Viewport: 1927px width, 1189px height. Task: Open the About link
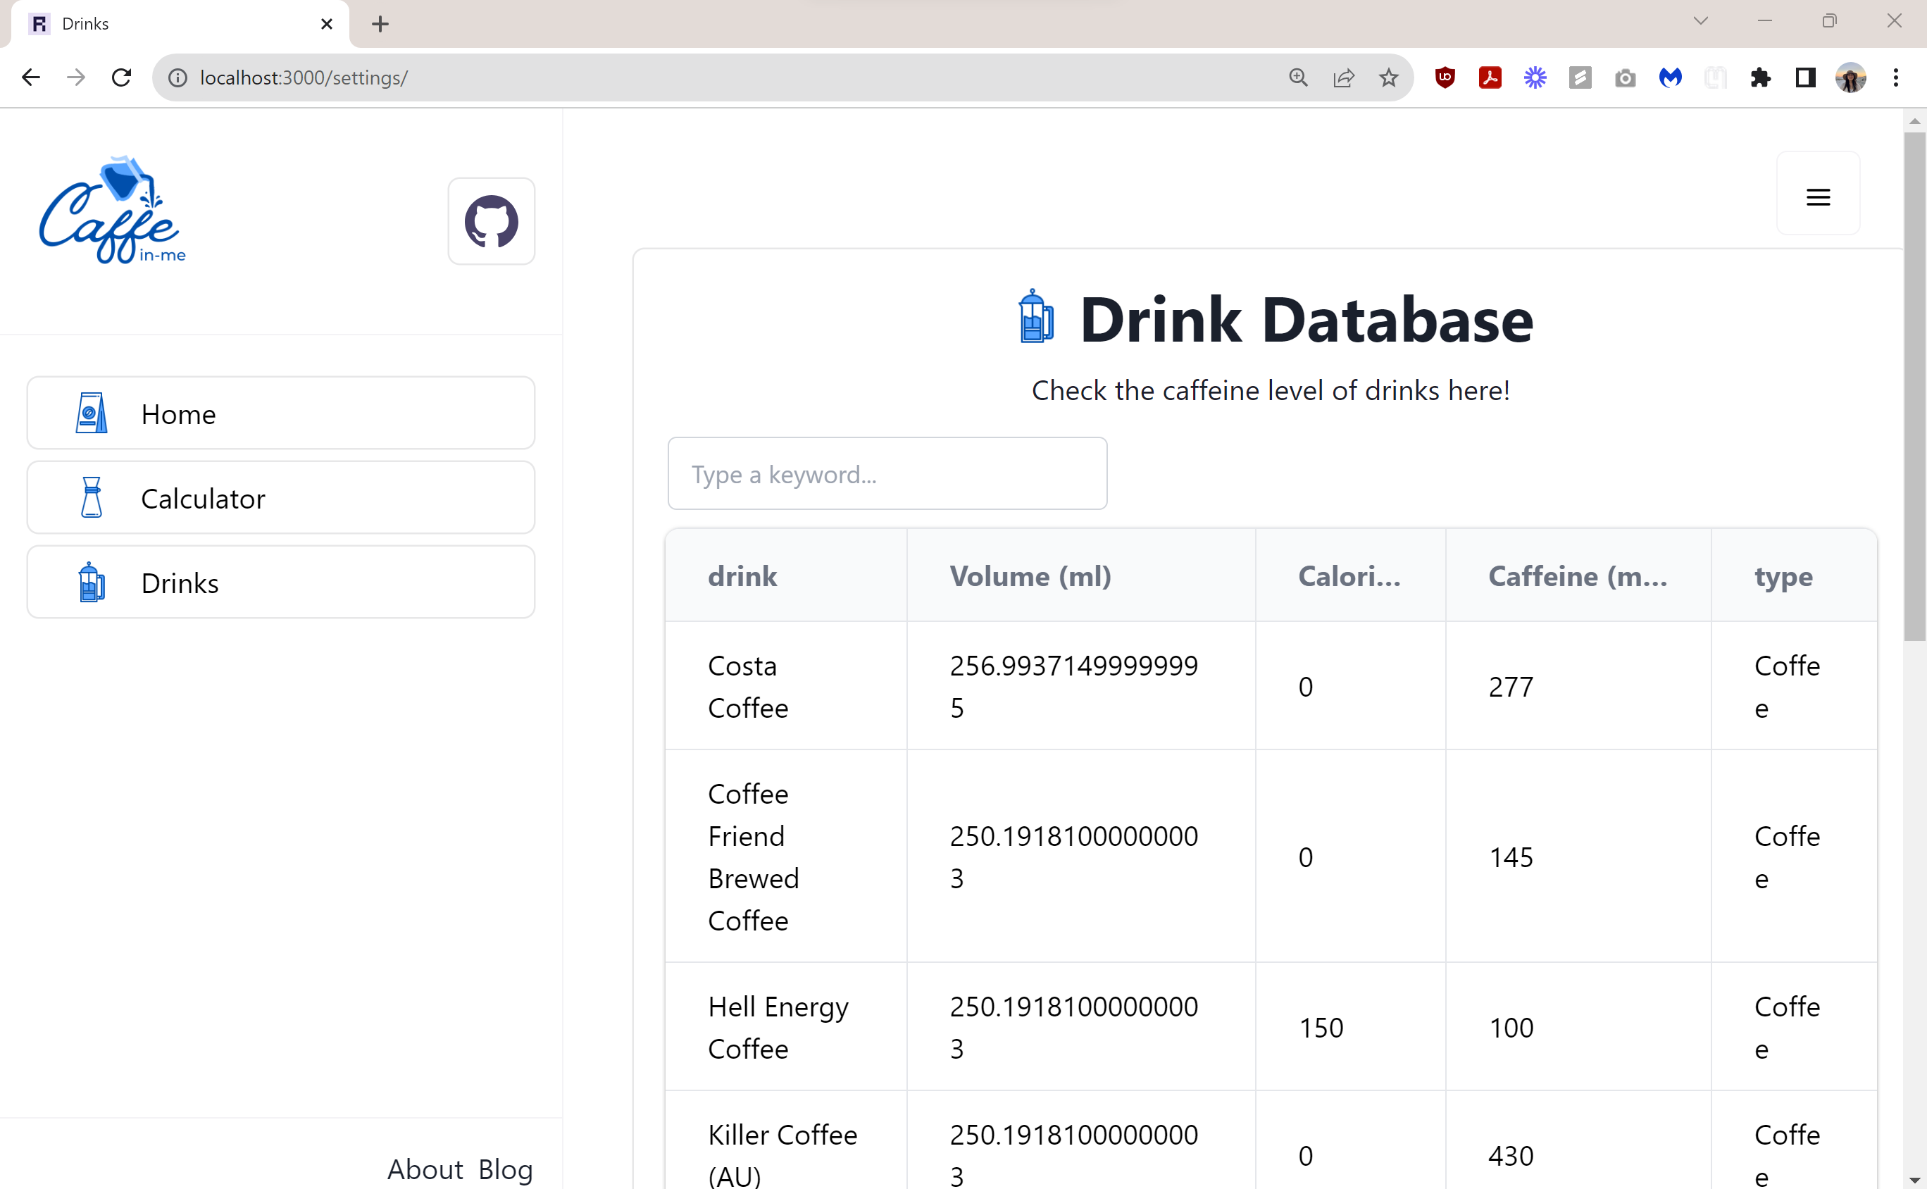point(425,1169)
